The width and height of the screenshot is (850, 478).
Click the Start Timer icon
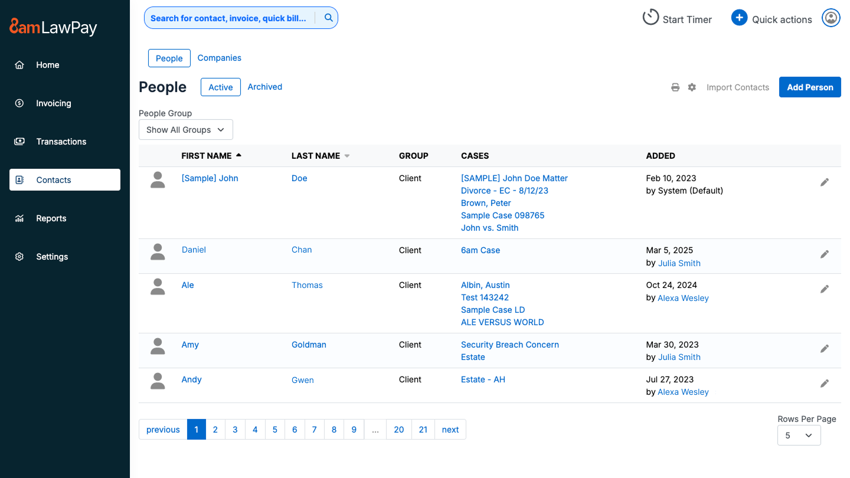650,17
